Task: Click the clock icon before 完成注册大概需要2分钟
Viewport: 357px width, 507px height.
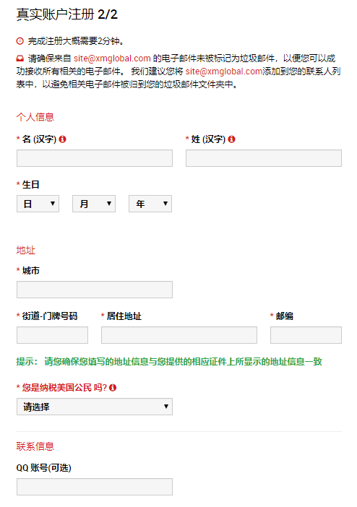Action: point(20,41)
